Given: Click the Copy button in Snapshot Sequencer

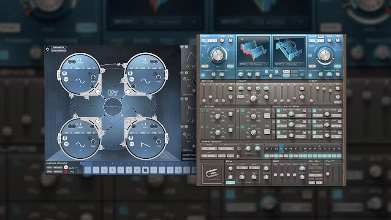Looking at the screenshot, I should (49, 168).
